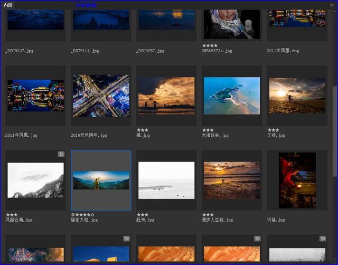Screen dimensions: 338x265
Task: Click the file name _DSC9107.jpg
Action: (x=20, y=51)
